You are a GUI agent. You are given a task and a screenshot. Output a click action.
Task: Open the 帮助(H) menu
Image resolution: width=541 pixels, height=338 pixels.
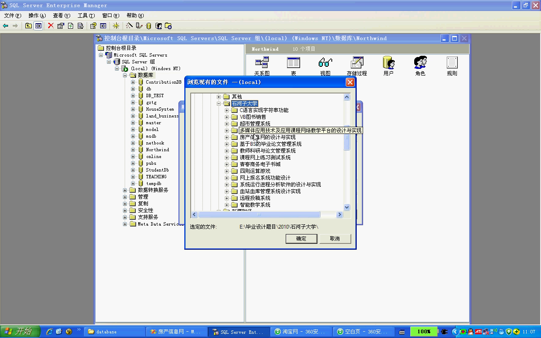[135, 16]
